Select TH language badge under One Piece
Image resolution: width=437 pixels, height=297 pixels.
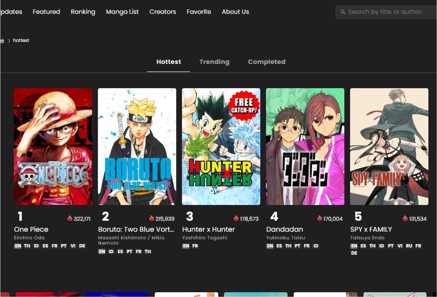point(27,246)
